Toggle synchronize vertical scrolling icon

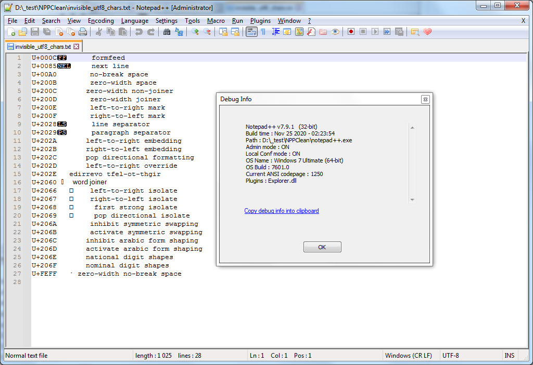click(x=223, y=32)
